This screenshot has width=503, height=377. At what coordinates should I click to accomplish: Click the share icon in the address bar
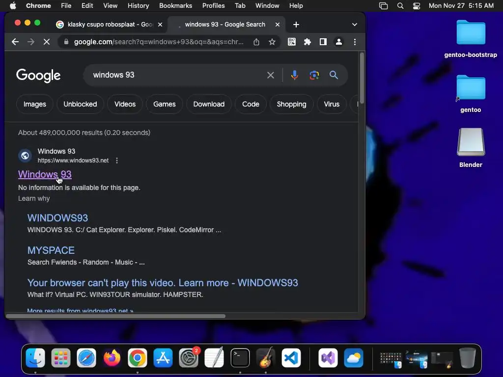click(256, 42)
